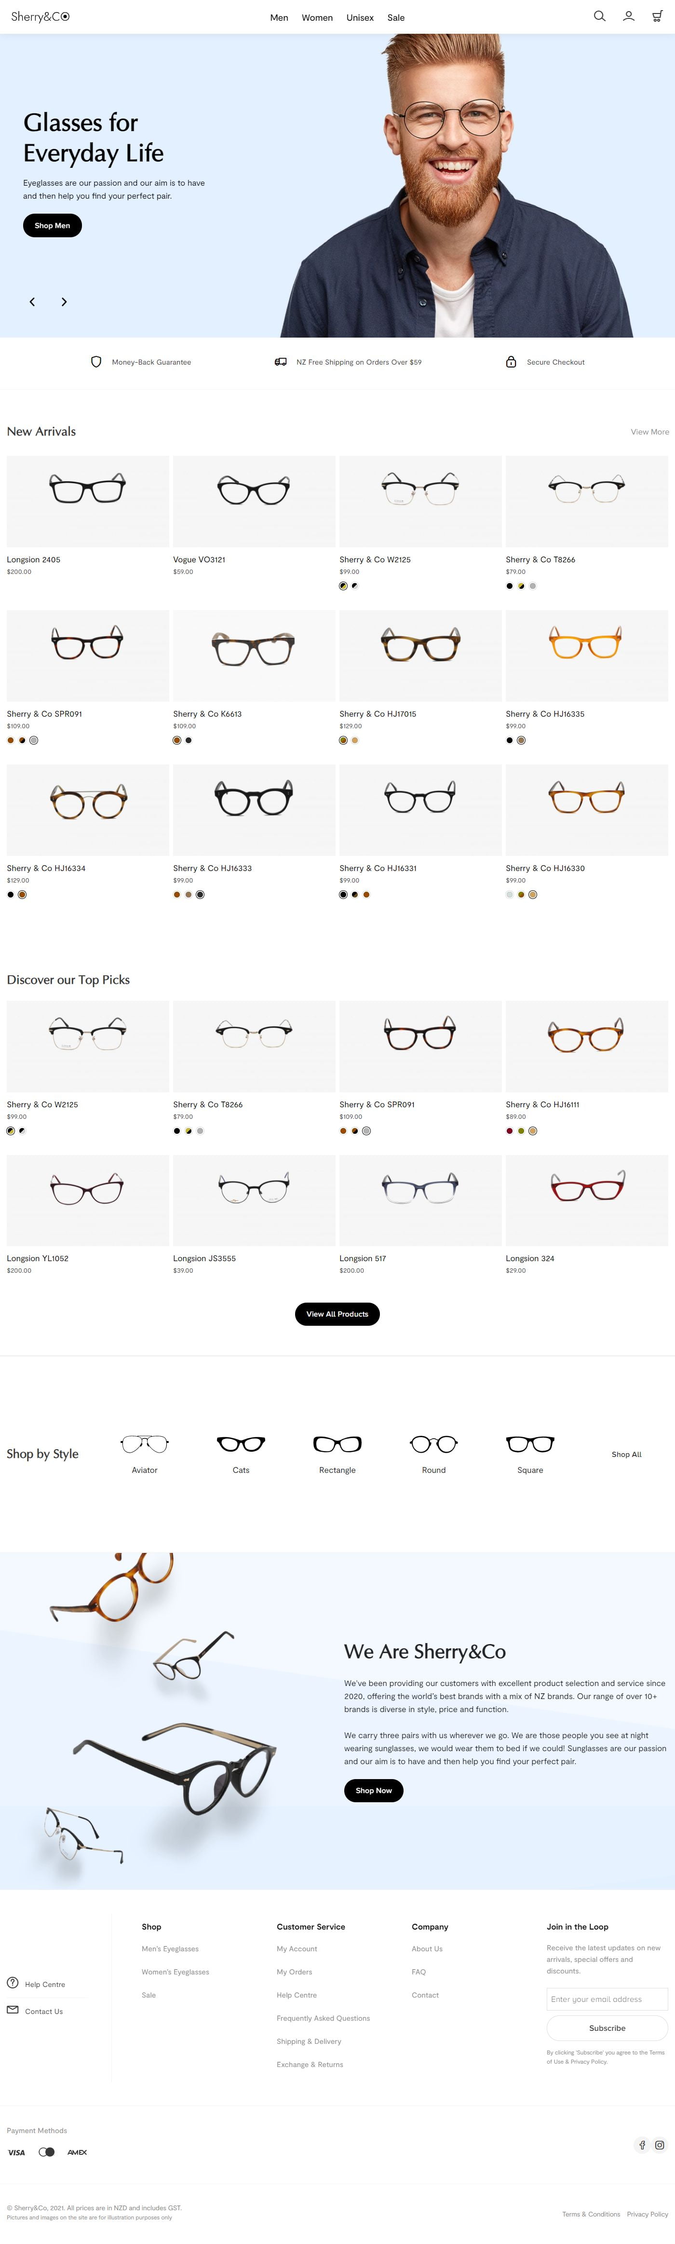Open the Women menu item

click(317, 17)
